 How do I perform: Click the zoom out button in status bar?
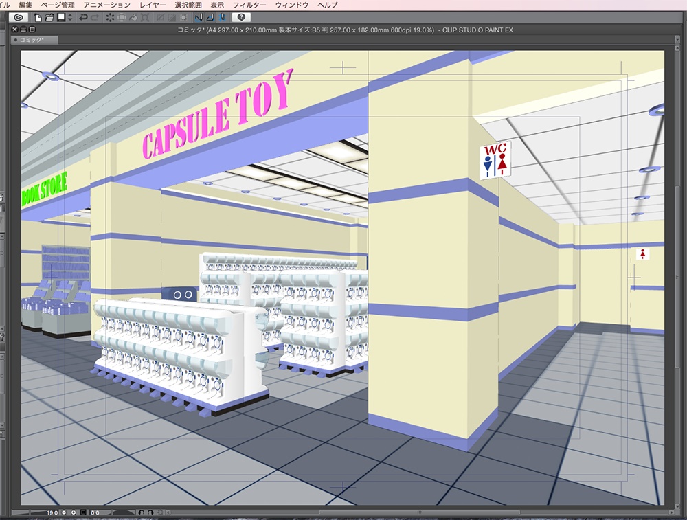point(65,512)
